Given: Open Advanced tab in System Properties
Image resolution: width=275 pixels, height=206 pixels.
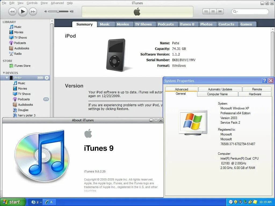Looking at the screenshot, I should point(182,89).
